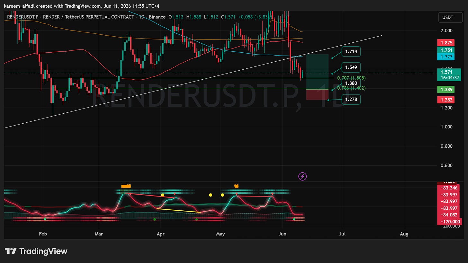Click the -83.346 indicator value label
468x263 pixels.
click(449, 188)
